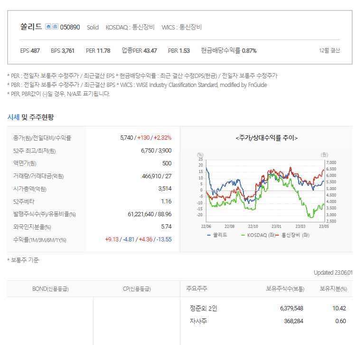The image size is (356, 345).
Task: Click the holding ratio 10.42
Action: 339,308
